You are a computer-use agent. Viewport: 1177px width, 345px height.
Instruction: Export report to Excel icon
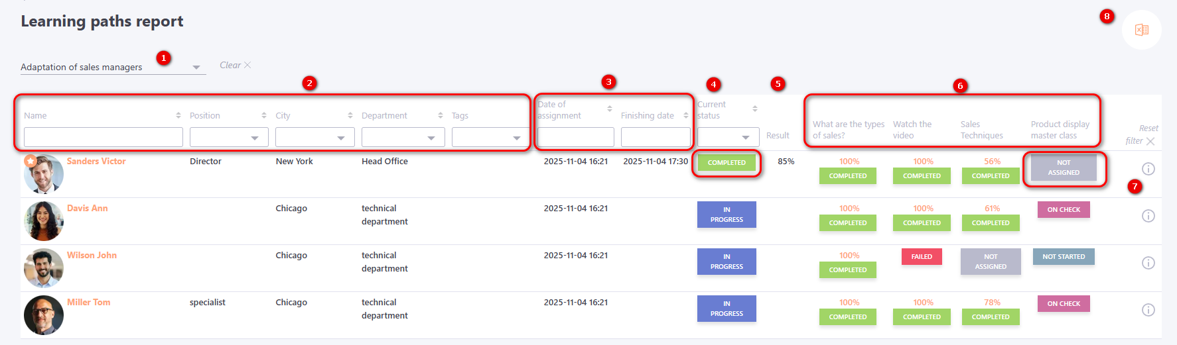[x=1141, y=30]
